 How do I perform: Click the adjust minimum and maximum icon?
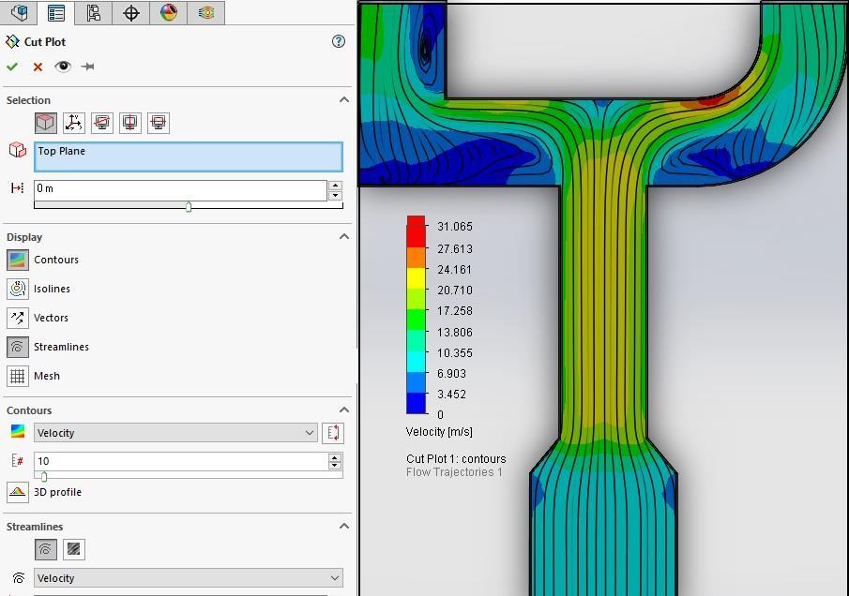[x=332, y=433]
